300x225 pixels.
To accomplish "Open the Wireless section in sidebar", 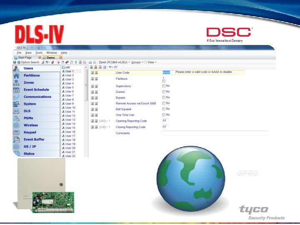I will 36,125.
